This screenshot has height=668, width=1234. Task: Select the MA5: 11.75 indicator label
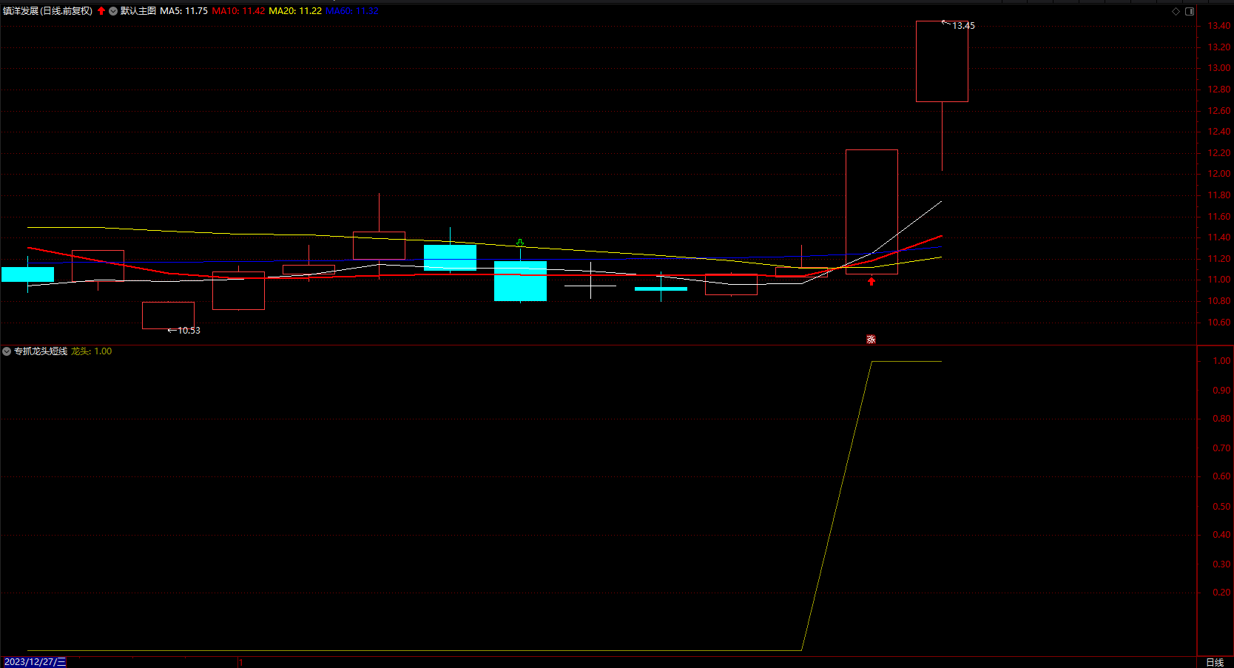[183, 11]
